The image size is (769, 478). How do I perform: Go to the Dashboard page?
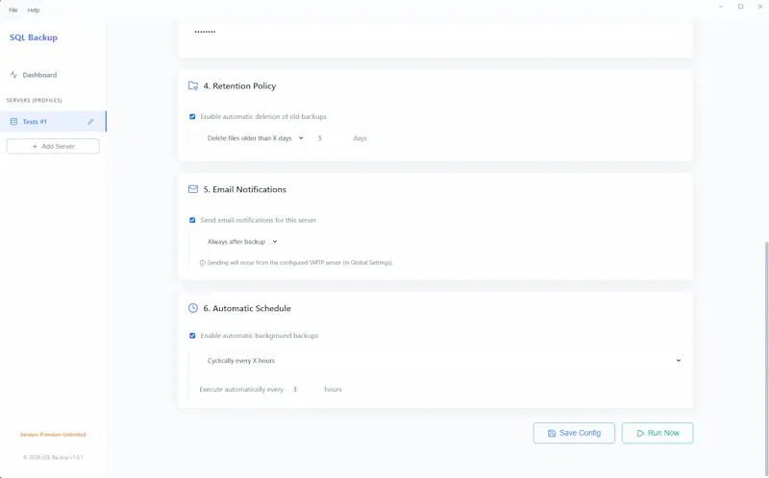coord(39,75)
